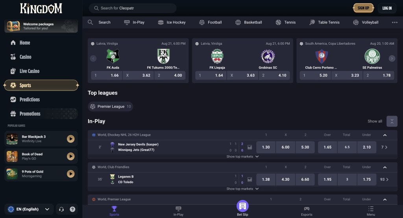Screen dimensions: 403x218
Task: Open statistics icon for Leganes B match
Action: 250,180
